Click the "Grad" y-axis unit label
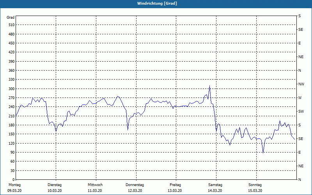Screen dimensions: 312x195 point(11,18)
